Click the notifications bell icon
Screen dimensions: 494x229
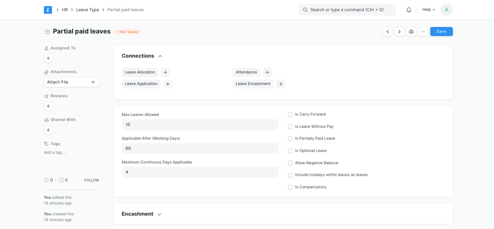408,10
